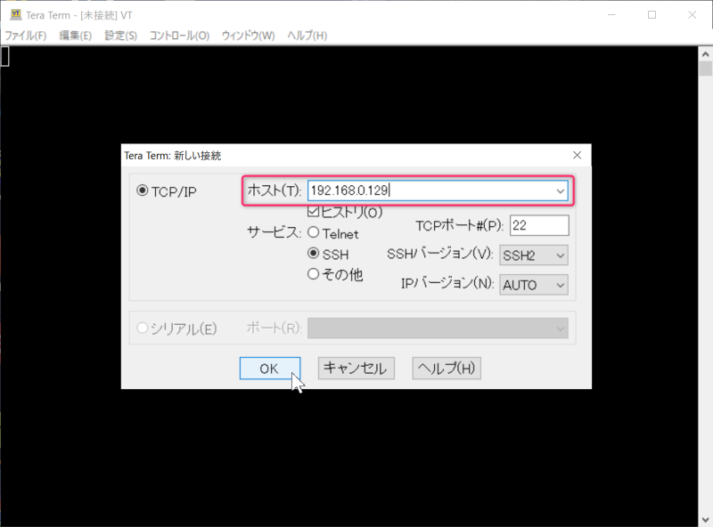This screenshot has height=527, width=713.
Task: Open the IPバージョン dropdown showing AUTO
Action: (534, 285)
